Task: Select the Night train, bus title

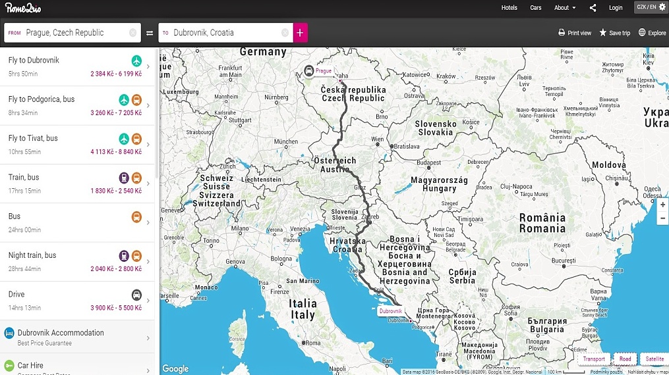Action: point(32,255)
